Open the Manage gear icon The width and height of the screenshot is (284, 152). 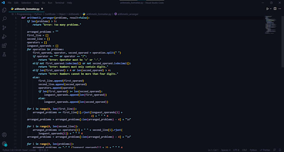tap(4, 144)
